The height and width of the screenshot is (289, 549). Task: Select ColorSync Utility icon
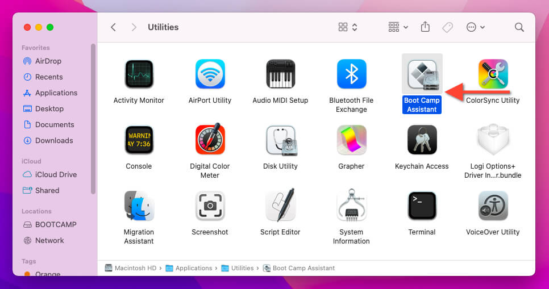click(x=493, y=74)
